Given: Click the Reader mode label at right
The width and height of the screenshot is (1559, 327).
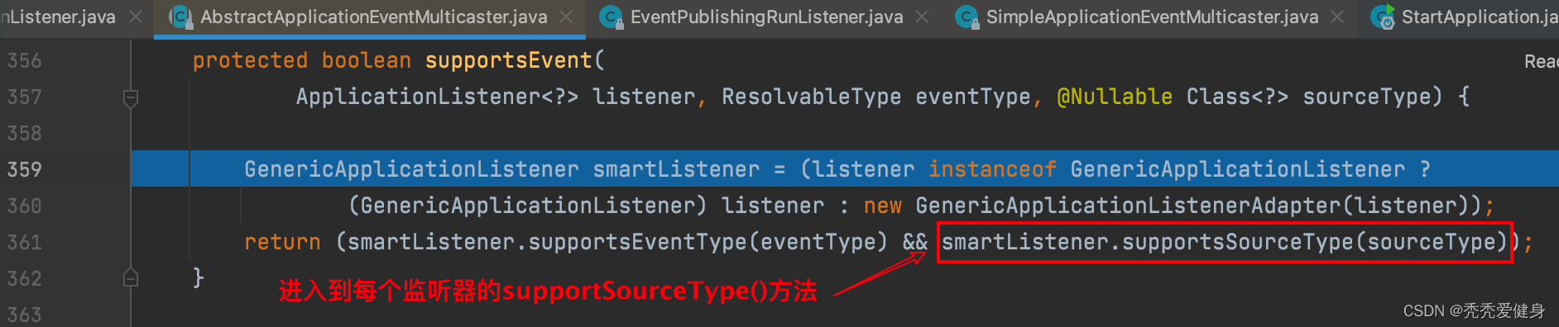Looking at the screenshot, I should click(1542, 61).
